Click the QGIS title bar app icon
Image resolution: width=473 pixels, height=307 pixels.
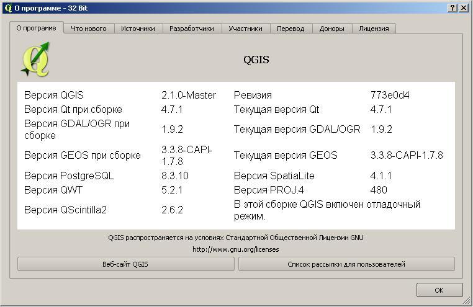(8, 8)
